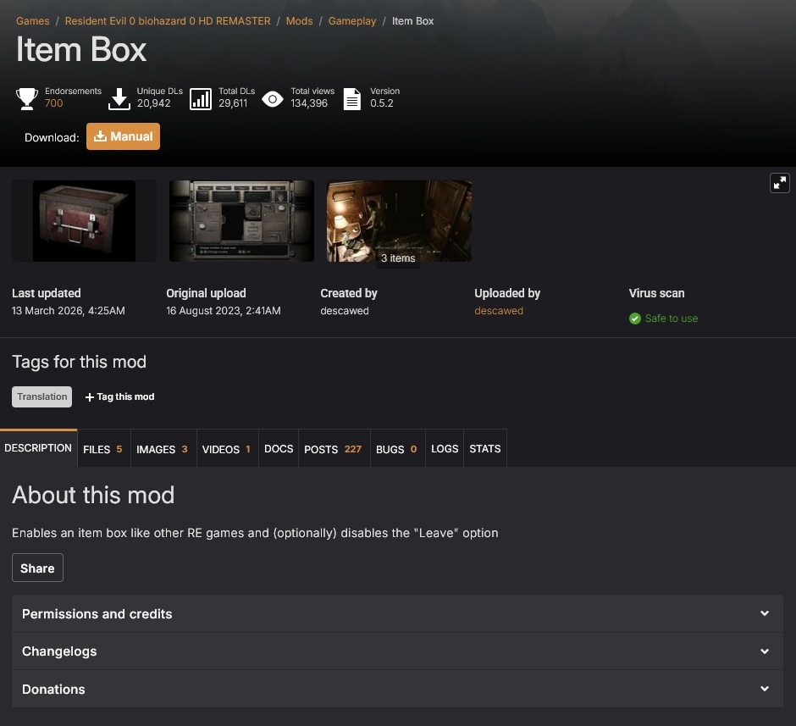
Task: Click the 13 March 2026, 4:25AM date
Action: click(x=69, y=311)
